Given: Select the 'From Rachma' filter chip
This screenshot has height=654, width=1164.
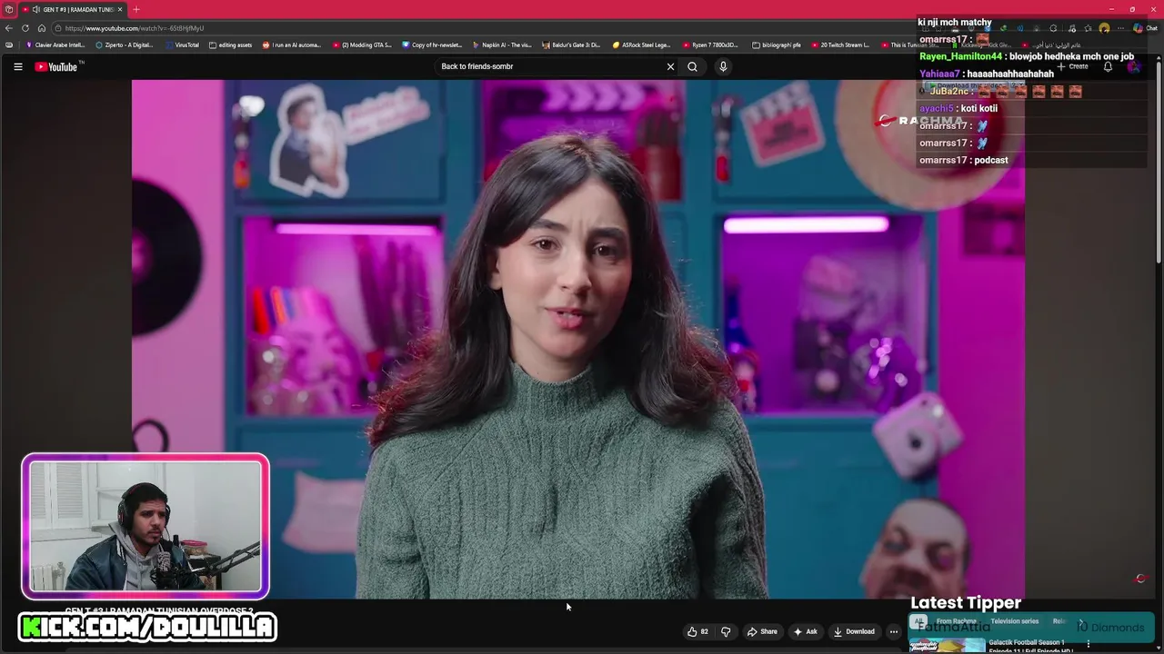Looking at the screenshot, I should click(x=956, y=621).
